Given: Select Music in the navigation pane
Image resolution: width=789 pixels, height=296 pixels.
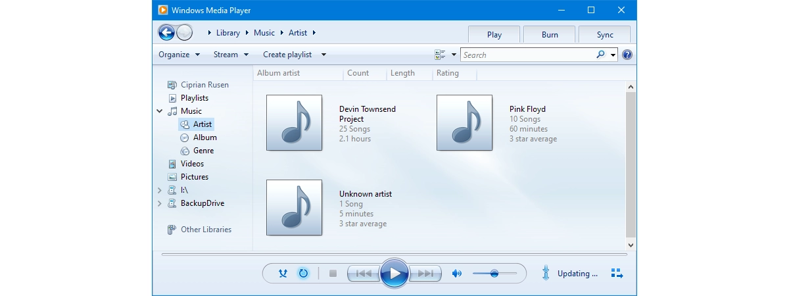Looking at the screenshot, I should click(185, 111).
